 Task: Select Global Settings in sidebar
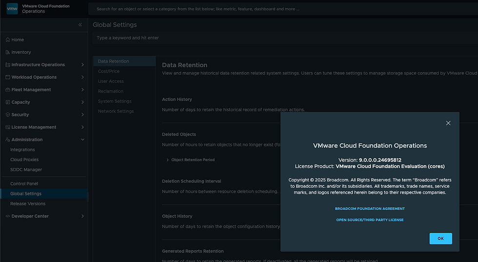point(44,194)
